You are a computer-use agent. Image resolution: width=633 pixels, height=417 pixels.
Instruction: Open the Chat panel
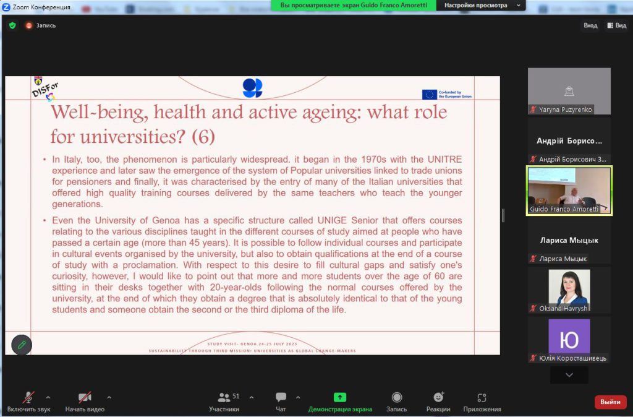click(x=281, y=402)
